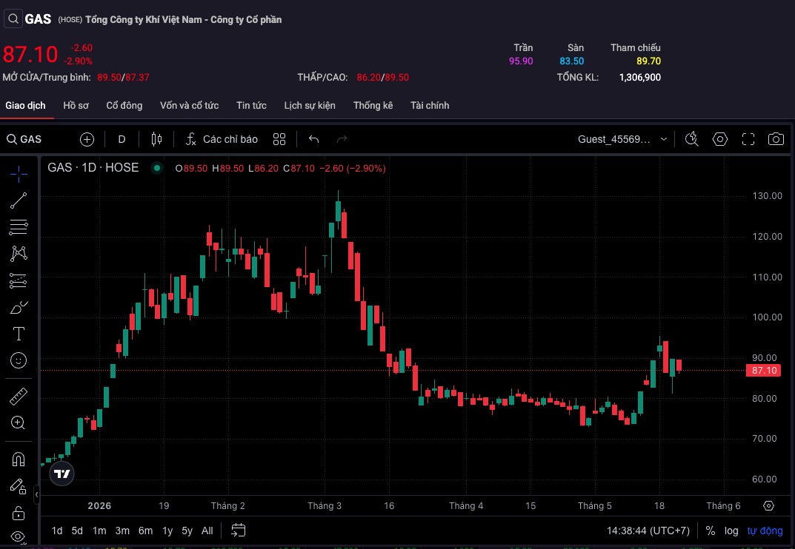Click the horizontal lines drawing tool icon
The height and width of the screenshot is (549, 795).
tap(19, 227)
